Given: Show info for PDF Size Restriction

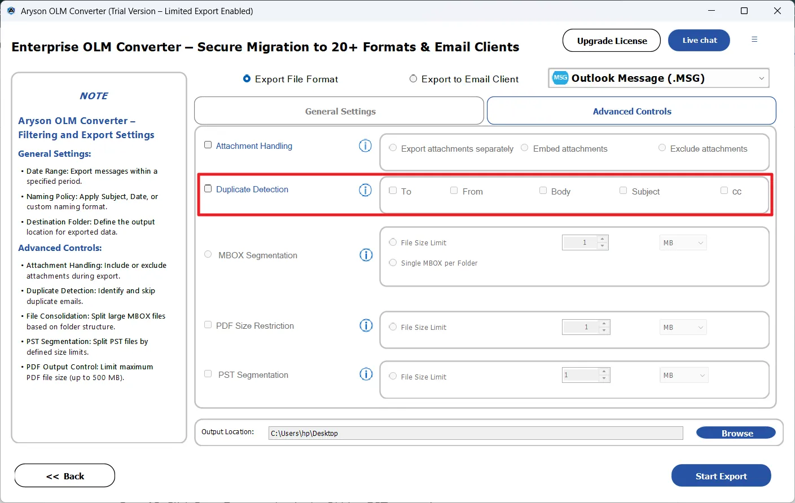Looking at the screenshot, I should click(x=366, y=325).
